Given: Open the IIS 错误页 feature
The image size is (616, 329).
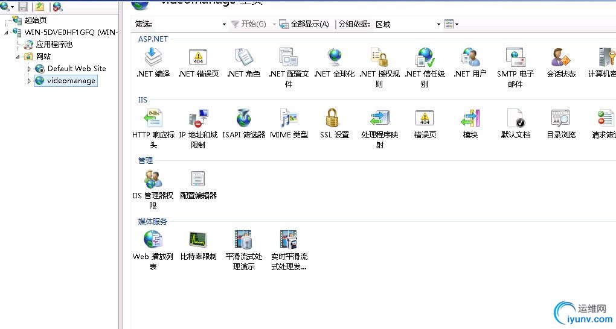Looking at the screenshot, I should tap(425, 124).
